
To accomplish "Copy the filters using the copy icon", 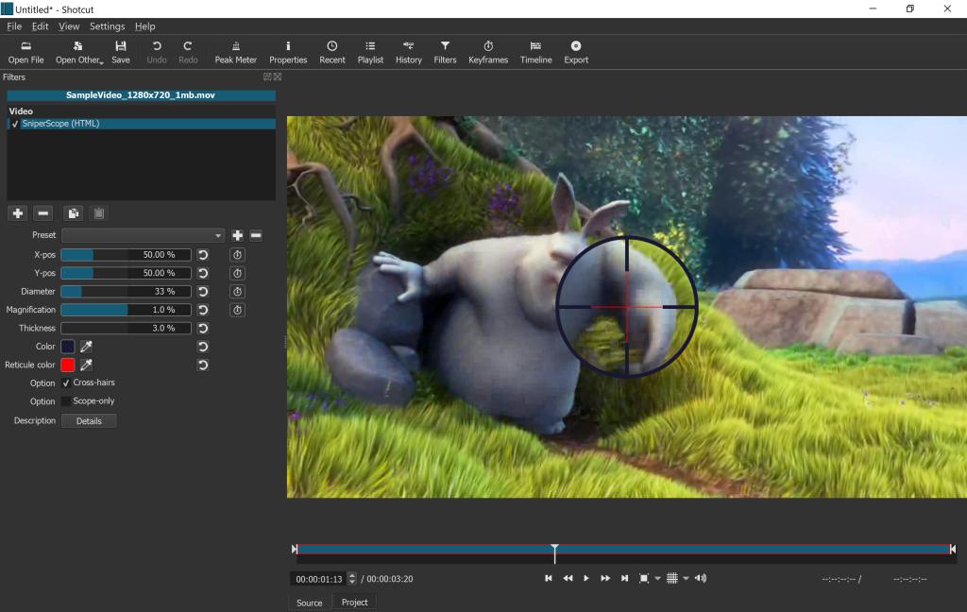I will click(x=73, y=213).
